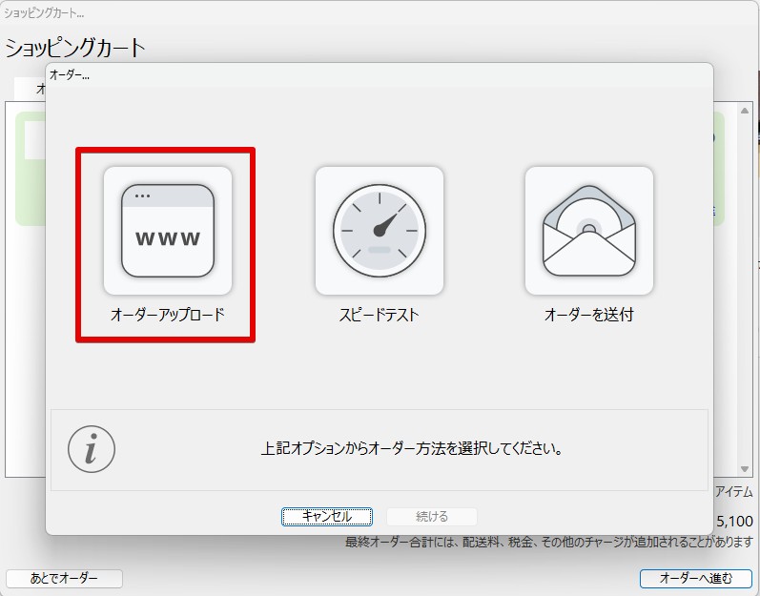Click the 続ける button
760x596 pixels.
(x=431, y=516)
